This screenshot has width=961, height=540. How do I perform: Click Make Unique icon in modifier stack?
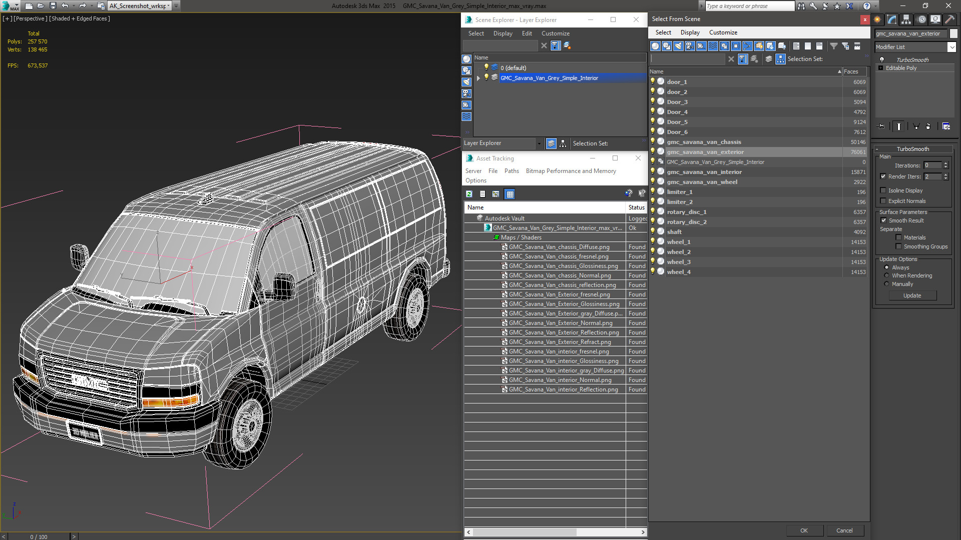tap(916, 126)
